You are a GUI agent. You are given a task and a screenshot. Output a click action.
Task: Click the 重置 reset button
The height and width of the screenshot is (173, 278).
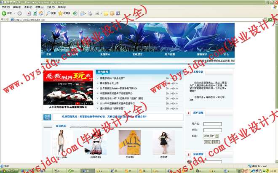tap(216, 142)
